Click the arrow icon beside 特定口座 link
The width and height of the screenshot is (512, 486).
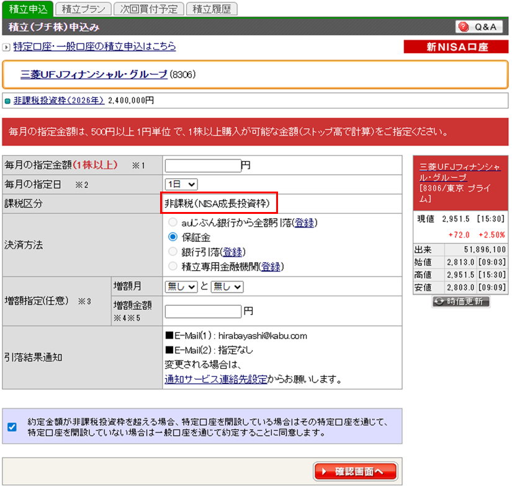(x=6, y=47)
